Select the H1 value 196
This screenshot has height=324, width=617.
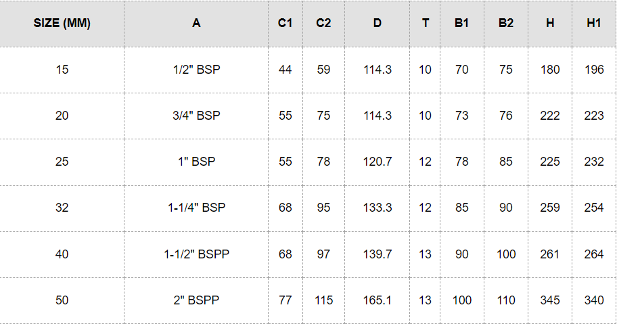coord(594,70)
